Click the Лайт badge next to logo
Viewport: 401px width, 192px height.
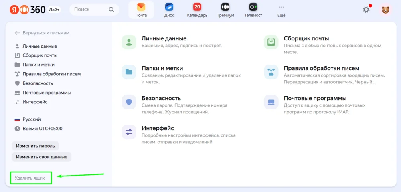(x=54, y=10)
